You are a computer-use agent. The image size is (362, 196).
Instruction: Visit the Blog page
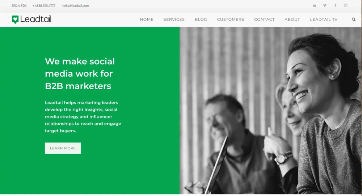click(x=201, y=20)
